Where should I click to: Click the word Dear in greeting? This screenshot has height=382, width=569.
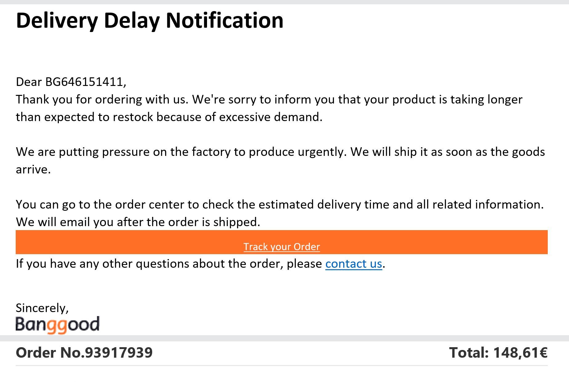[29, 82]
